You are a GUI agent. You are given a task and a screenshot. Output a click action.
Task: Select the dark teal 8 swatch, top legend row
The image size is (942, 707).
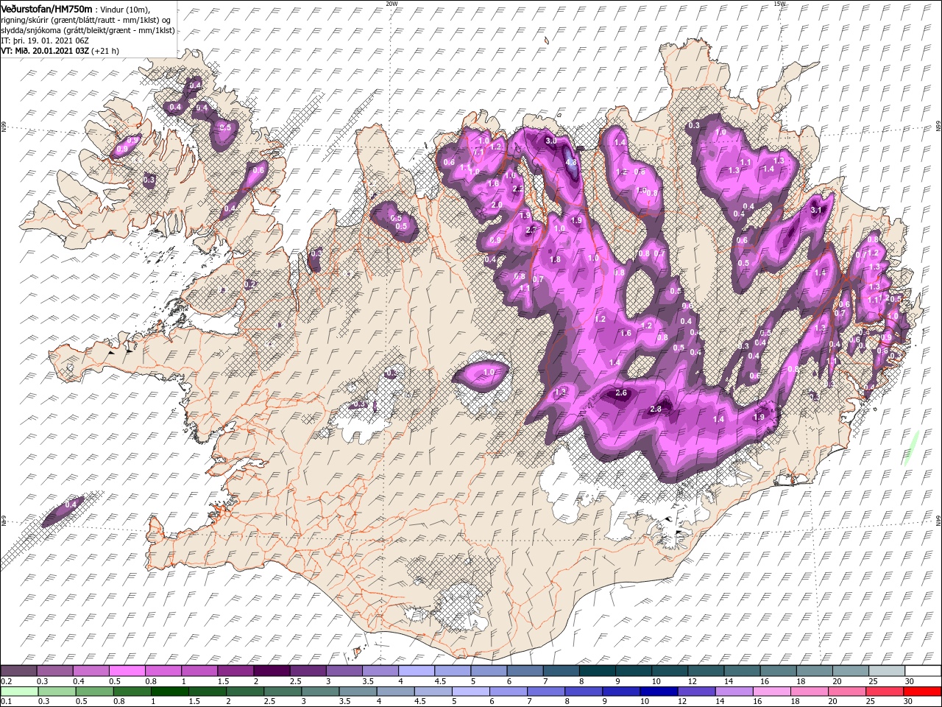598,671
